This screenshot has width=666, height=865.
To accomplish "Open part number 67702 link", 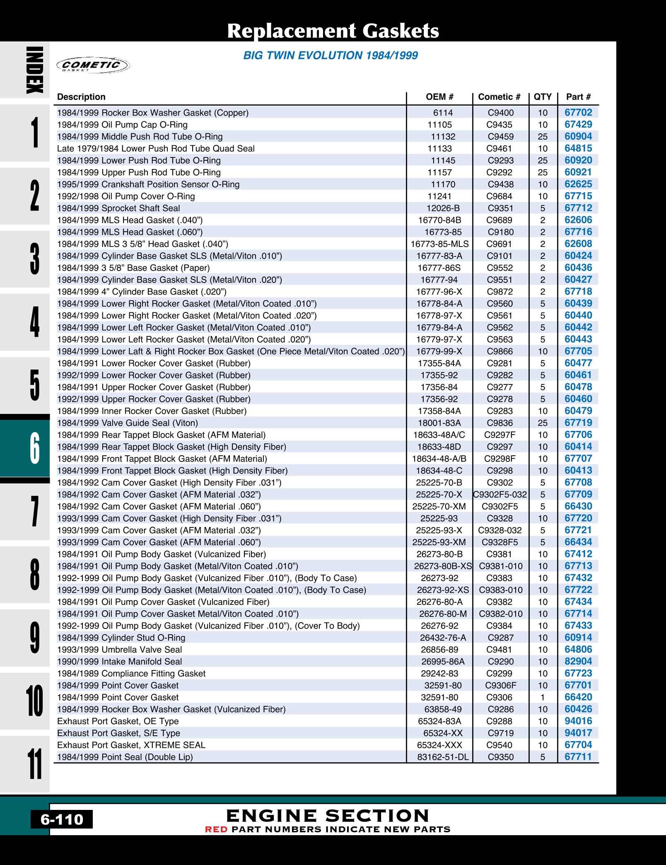I will [578, 113].
